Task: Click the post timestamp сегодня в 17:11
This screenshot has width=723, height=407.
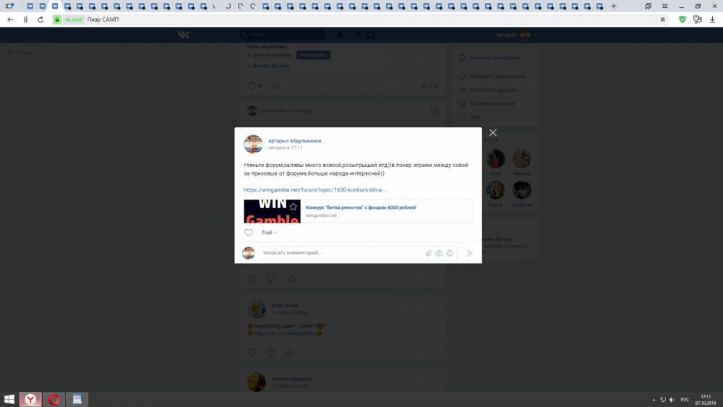Action: coord(286,147)
